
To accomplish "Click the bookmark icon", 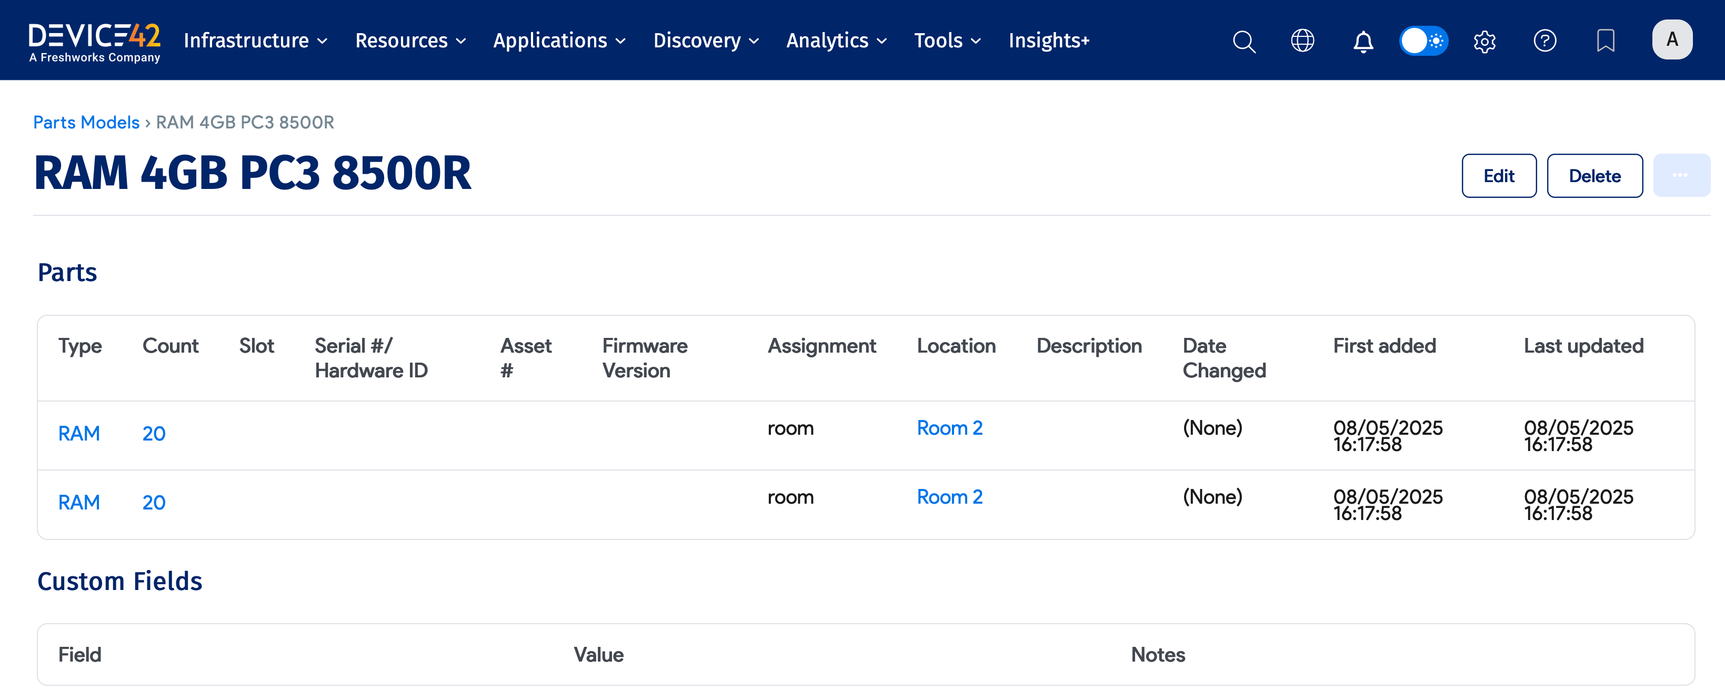I will pyautogui.click(x=1605, y=41).
